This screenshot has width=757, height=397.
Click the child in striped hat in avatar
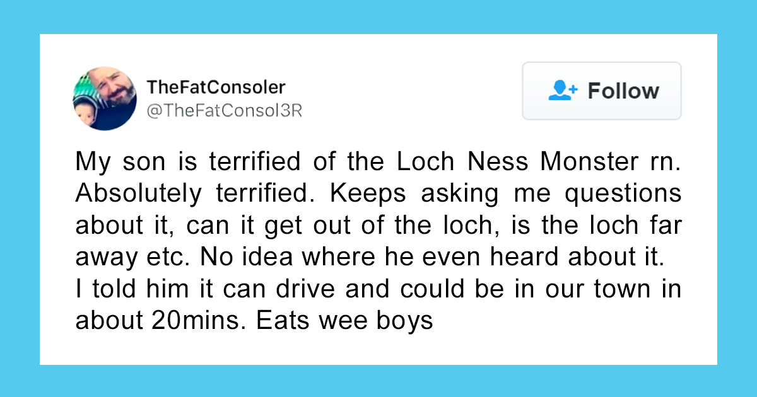[x=87, y=110]
